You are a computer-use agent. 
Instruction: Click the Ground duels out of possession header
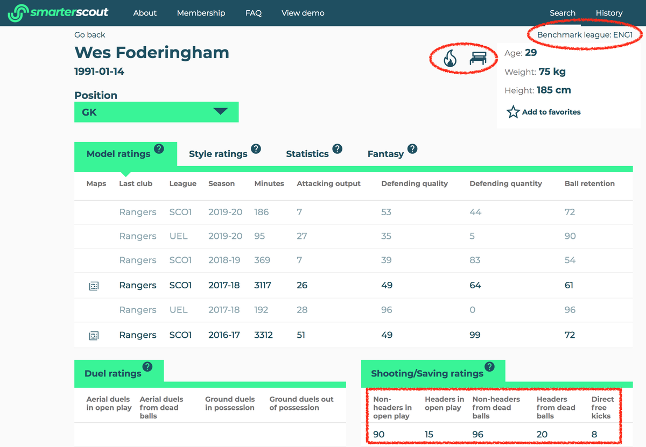pos(301,403)
